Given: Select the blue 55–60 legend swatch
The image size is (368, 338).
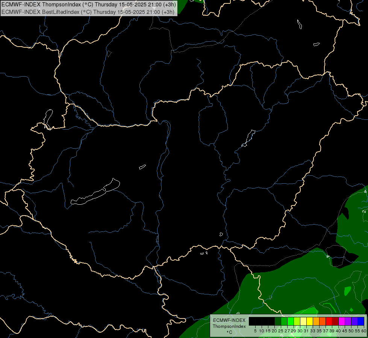Looking at the screenshot, I should point(361,321).
